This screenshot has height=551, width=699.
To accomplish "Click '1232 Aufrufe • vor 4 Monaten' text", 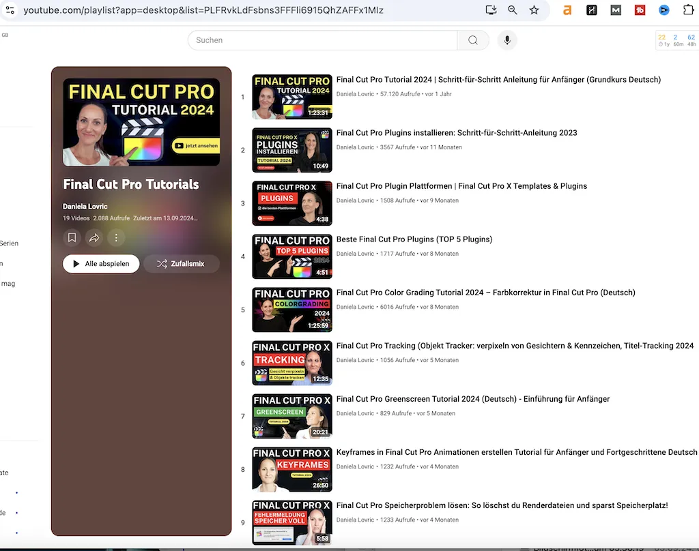I will [x=420, y=466].
